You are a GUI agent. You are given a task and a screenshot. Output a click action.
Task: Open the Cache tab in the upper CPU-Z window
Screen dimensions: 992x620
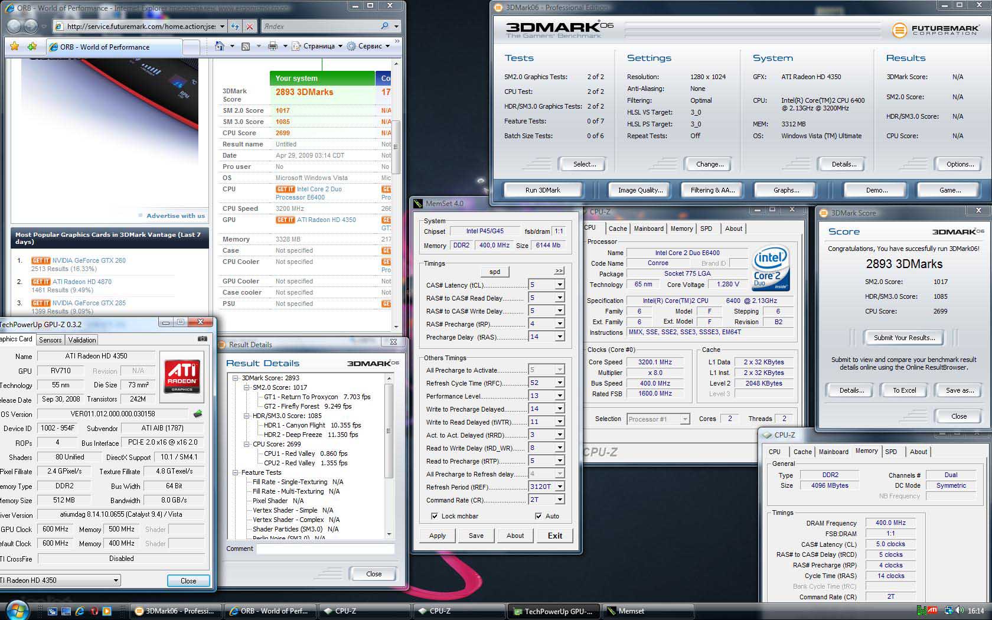pyautogui.click(x=618, y=229)
